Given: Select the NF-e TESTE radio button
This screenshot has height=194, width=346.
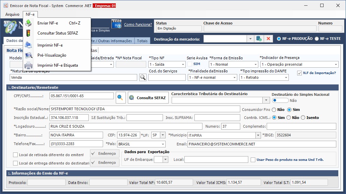Looking at the screenshot, I should pyautogui.click(x=317, y=39).
